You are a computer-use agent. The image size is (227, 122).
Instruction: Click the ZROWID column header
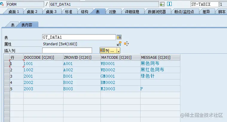coord(82,58)
